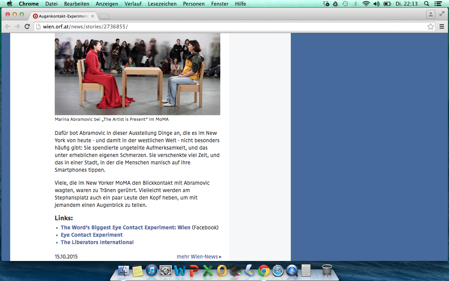Launch Microsoft Word from the dock
449x281 pixels.
(180, 271)
